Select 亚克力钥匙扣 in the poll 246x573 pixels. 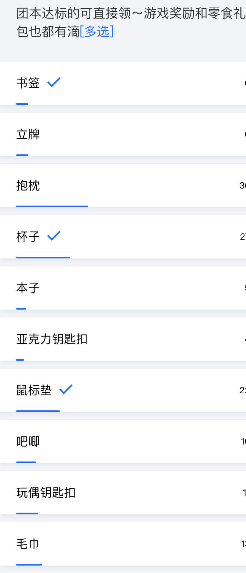click(123, 339)
